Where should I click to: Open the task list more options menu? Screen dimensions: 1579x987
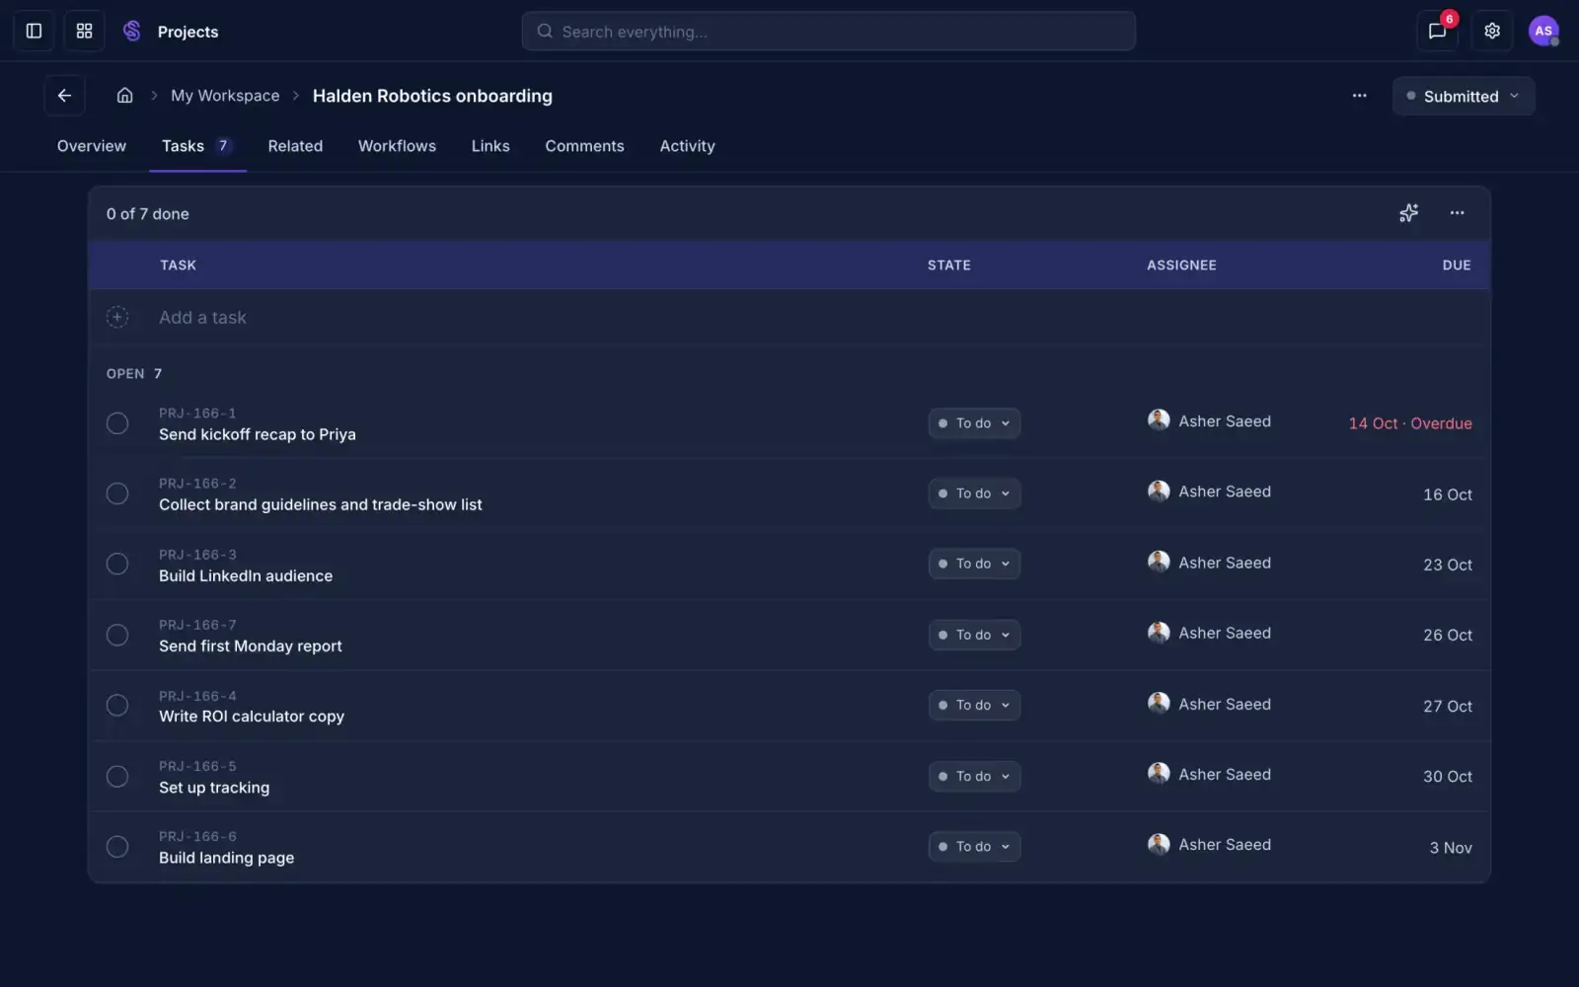click(1457, 213)
